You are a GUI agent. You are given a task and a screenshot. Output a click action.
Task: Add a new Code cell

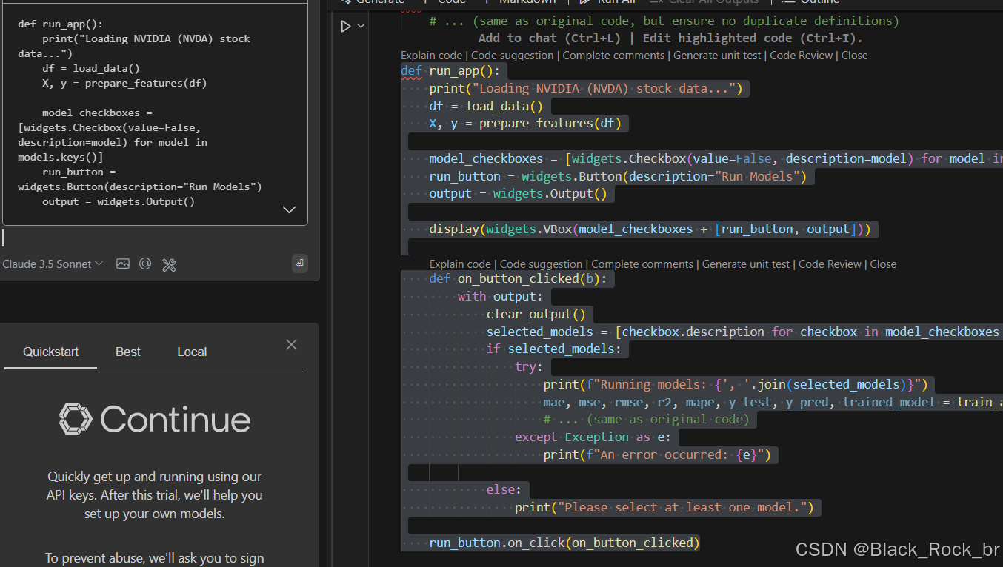click(450, 3)
